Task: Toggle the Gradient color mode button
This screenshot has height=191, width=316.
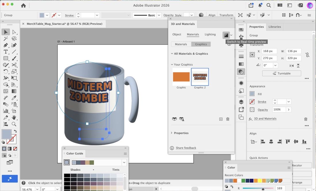Action: coord(10,149)
